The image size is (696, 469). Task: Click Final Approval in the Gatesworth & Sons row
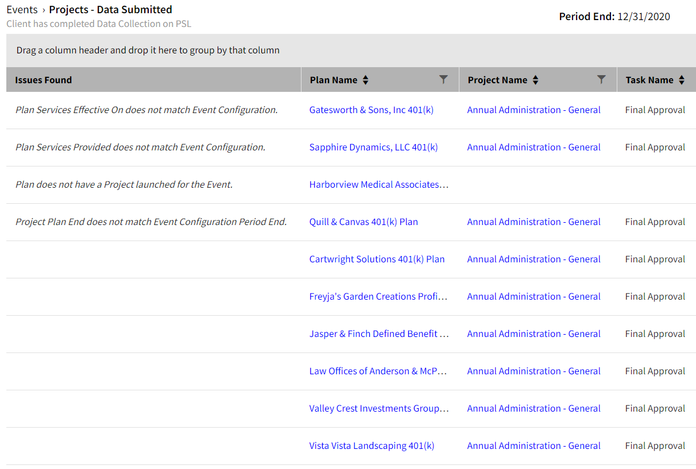655,110
